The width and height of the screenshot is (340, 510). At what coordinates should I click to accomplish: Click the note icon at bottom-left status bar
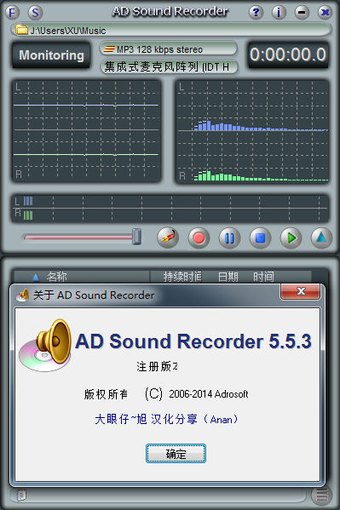tap(21, 496)
